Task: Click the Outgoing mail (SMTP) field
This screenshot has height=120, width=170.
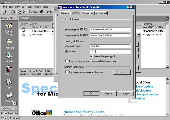Action: (x=110, y=35)
